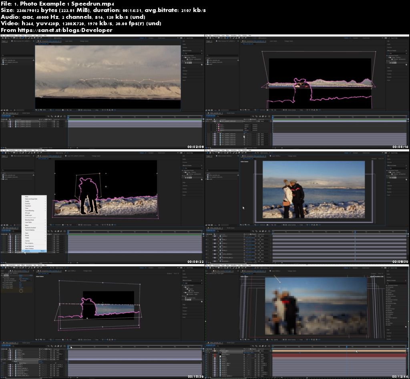The image size is (410, 379).
Task: Hide the top layer with its eye toggle
Action: (2, 121)
